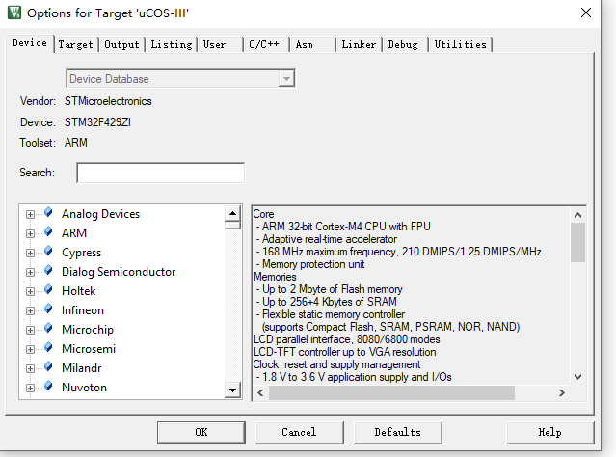Switch to the Target tab

pyautogui.click(x=75, y=44)
